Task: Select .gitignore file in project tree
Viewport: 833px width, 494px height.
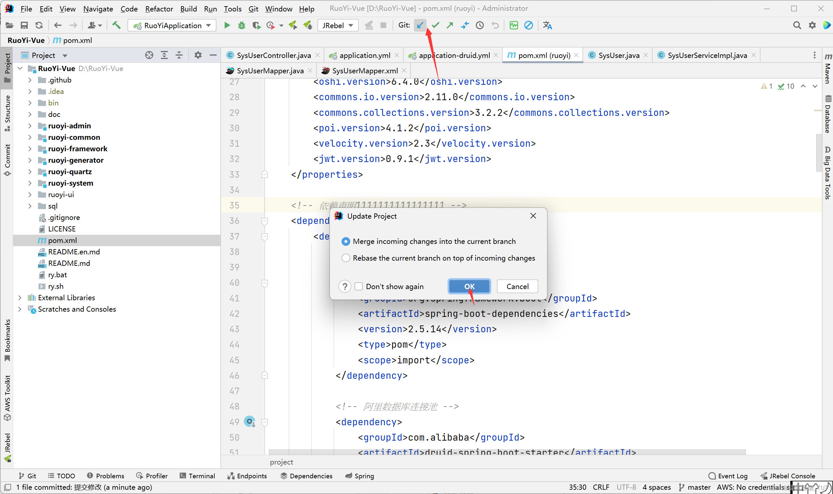Action: (64, 218)
